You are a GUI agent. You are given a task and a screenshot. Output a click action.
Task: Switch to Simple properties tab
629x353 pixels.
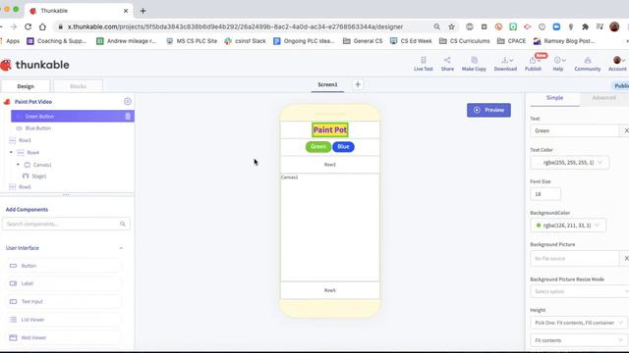(554, 98)
